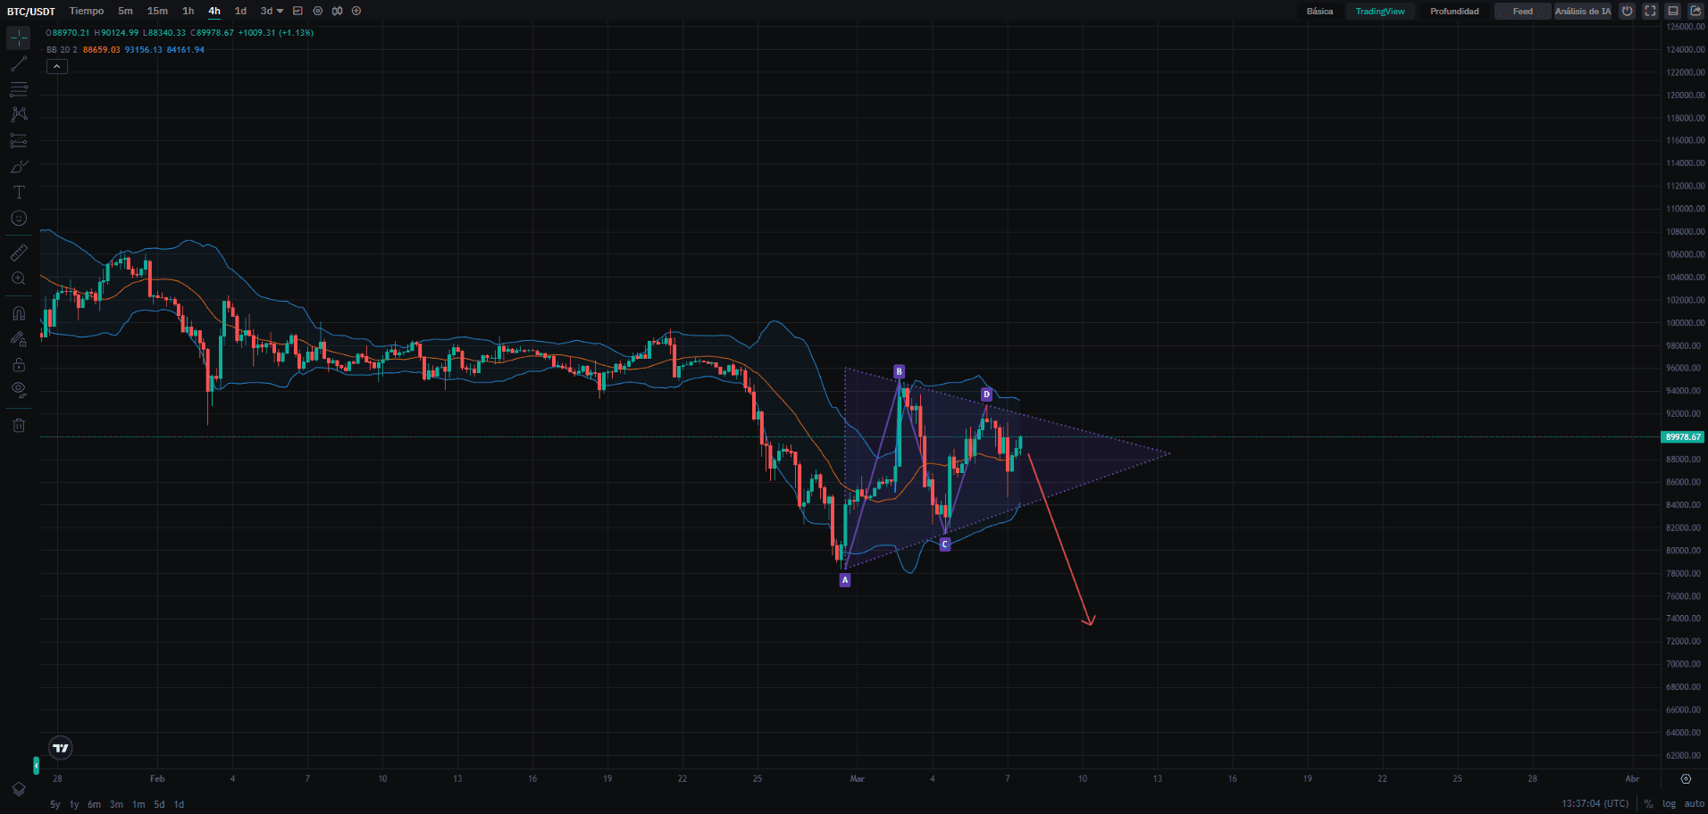The height and width of the screenshot is (814, 1708).
Task: Select the ruler measure tool
Action: (x=19, y=253)
